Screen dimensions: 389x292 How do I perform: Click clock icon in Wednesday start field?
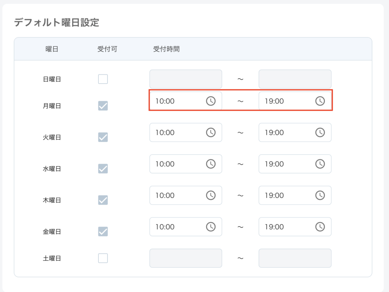(210, 164)
